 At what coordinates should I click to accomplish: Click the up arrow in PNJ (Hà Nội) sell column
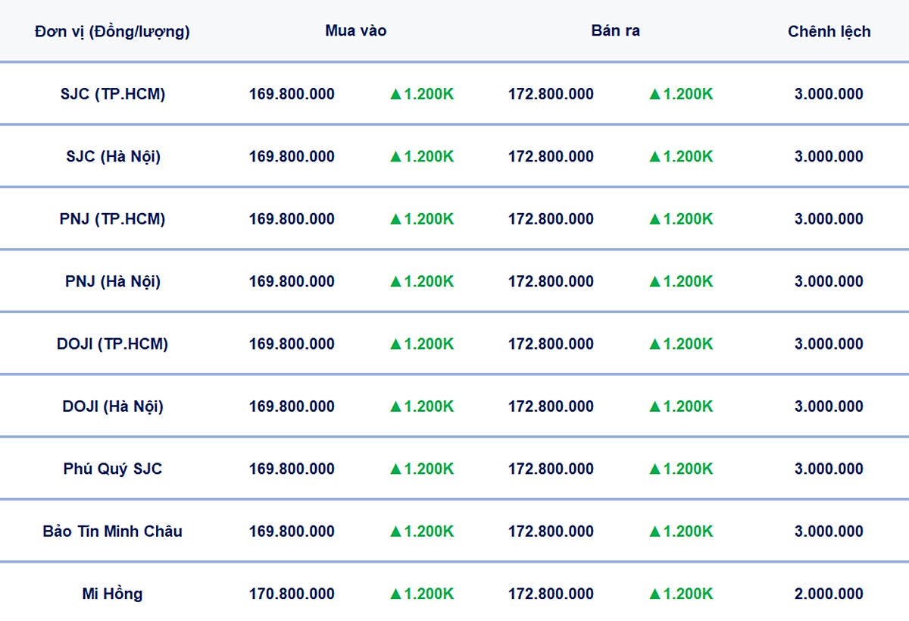(654, 282)
